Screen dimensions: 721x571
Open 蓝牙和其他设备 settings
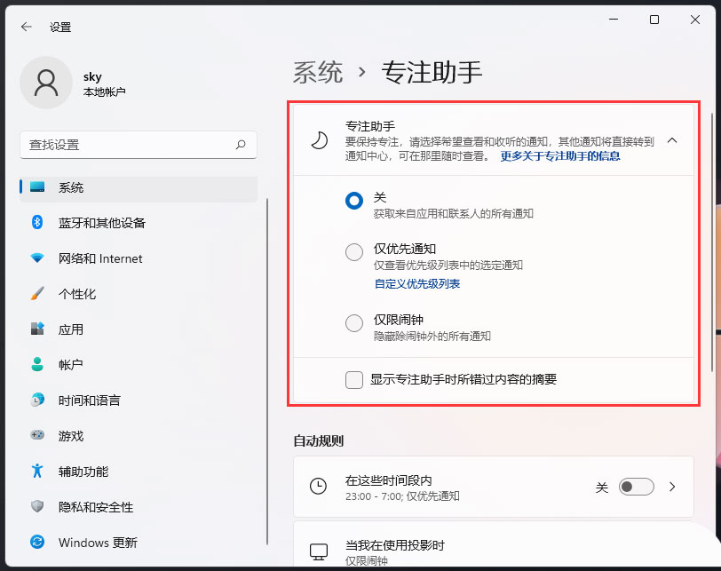tap(138, 223)
